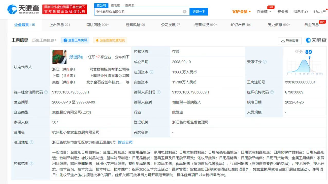Switch to the 公司发展 tab
The width and height of the screenshot is (328, 184).
[170, 25]
